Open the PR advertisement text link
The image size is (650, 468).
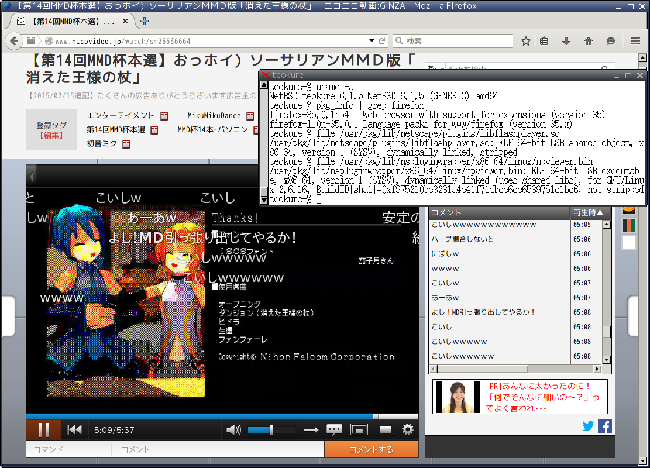[x=543, y=397]
